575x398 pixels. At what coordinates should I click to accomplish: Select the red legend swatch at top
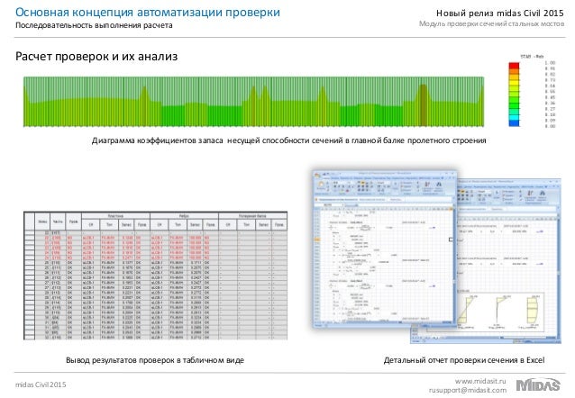[x=514, y=66]
